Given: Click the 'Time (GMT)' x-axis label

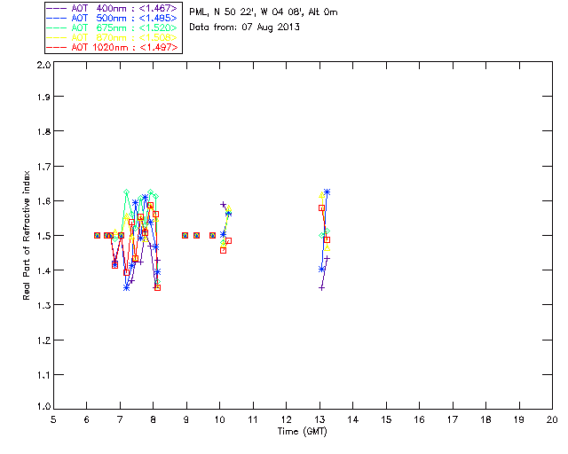Looking at the screenshot, I should (302, 432).
